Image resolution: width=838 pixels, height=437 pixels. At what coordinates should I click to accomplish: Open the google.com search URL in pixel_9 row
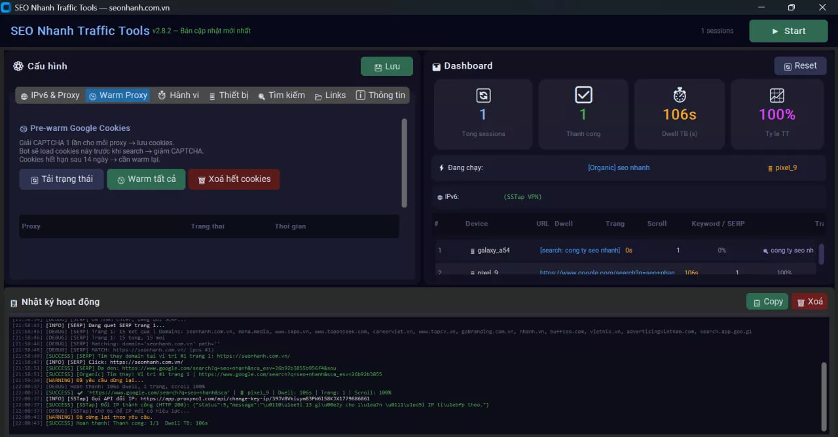pyautogui.click(x=607, y=272)
